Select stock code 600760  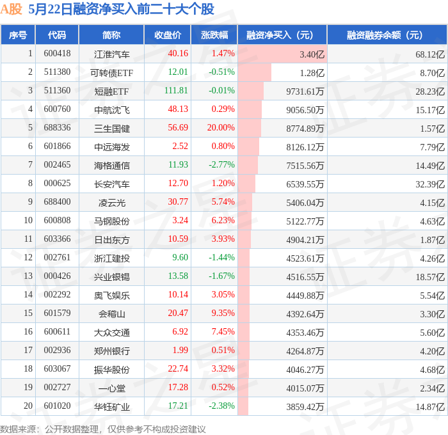(x=57, y=109)
